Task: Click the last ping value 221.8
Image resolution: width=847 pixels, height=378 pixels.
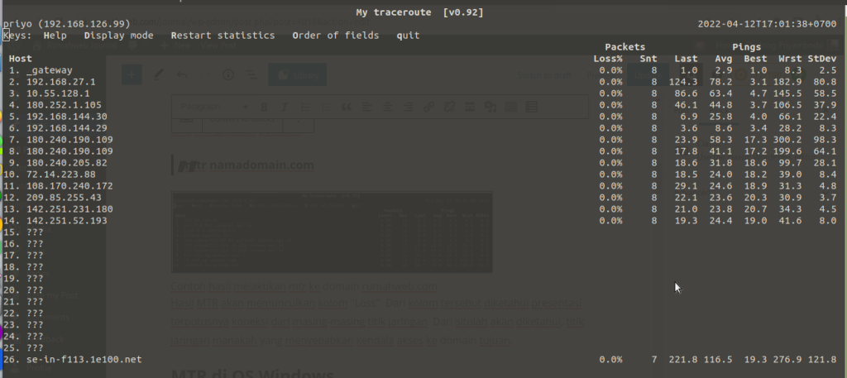Action: (682, 359)
